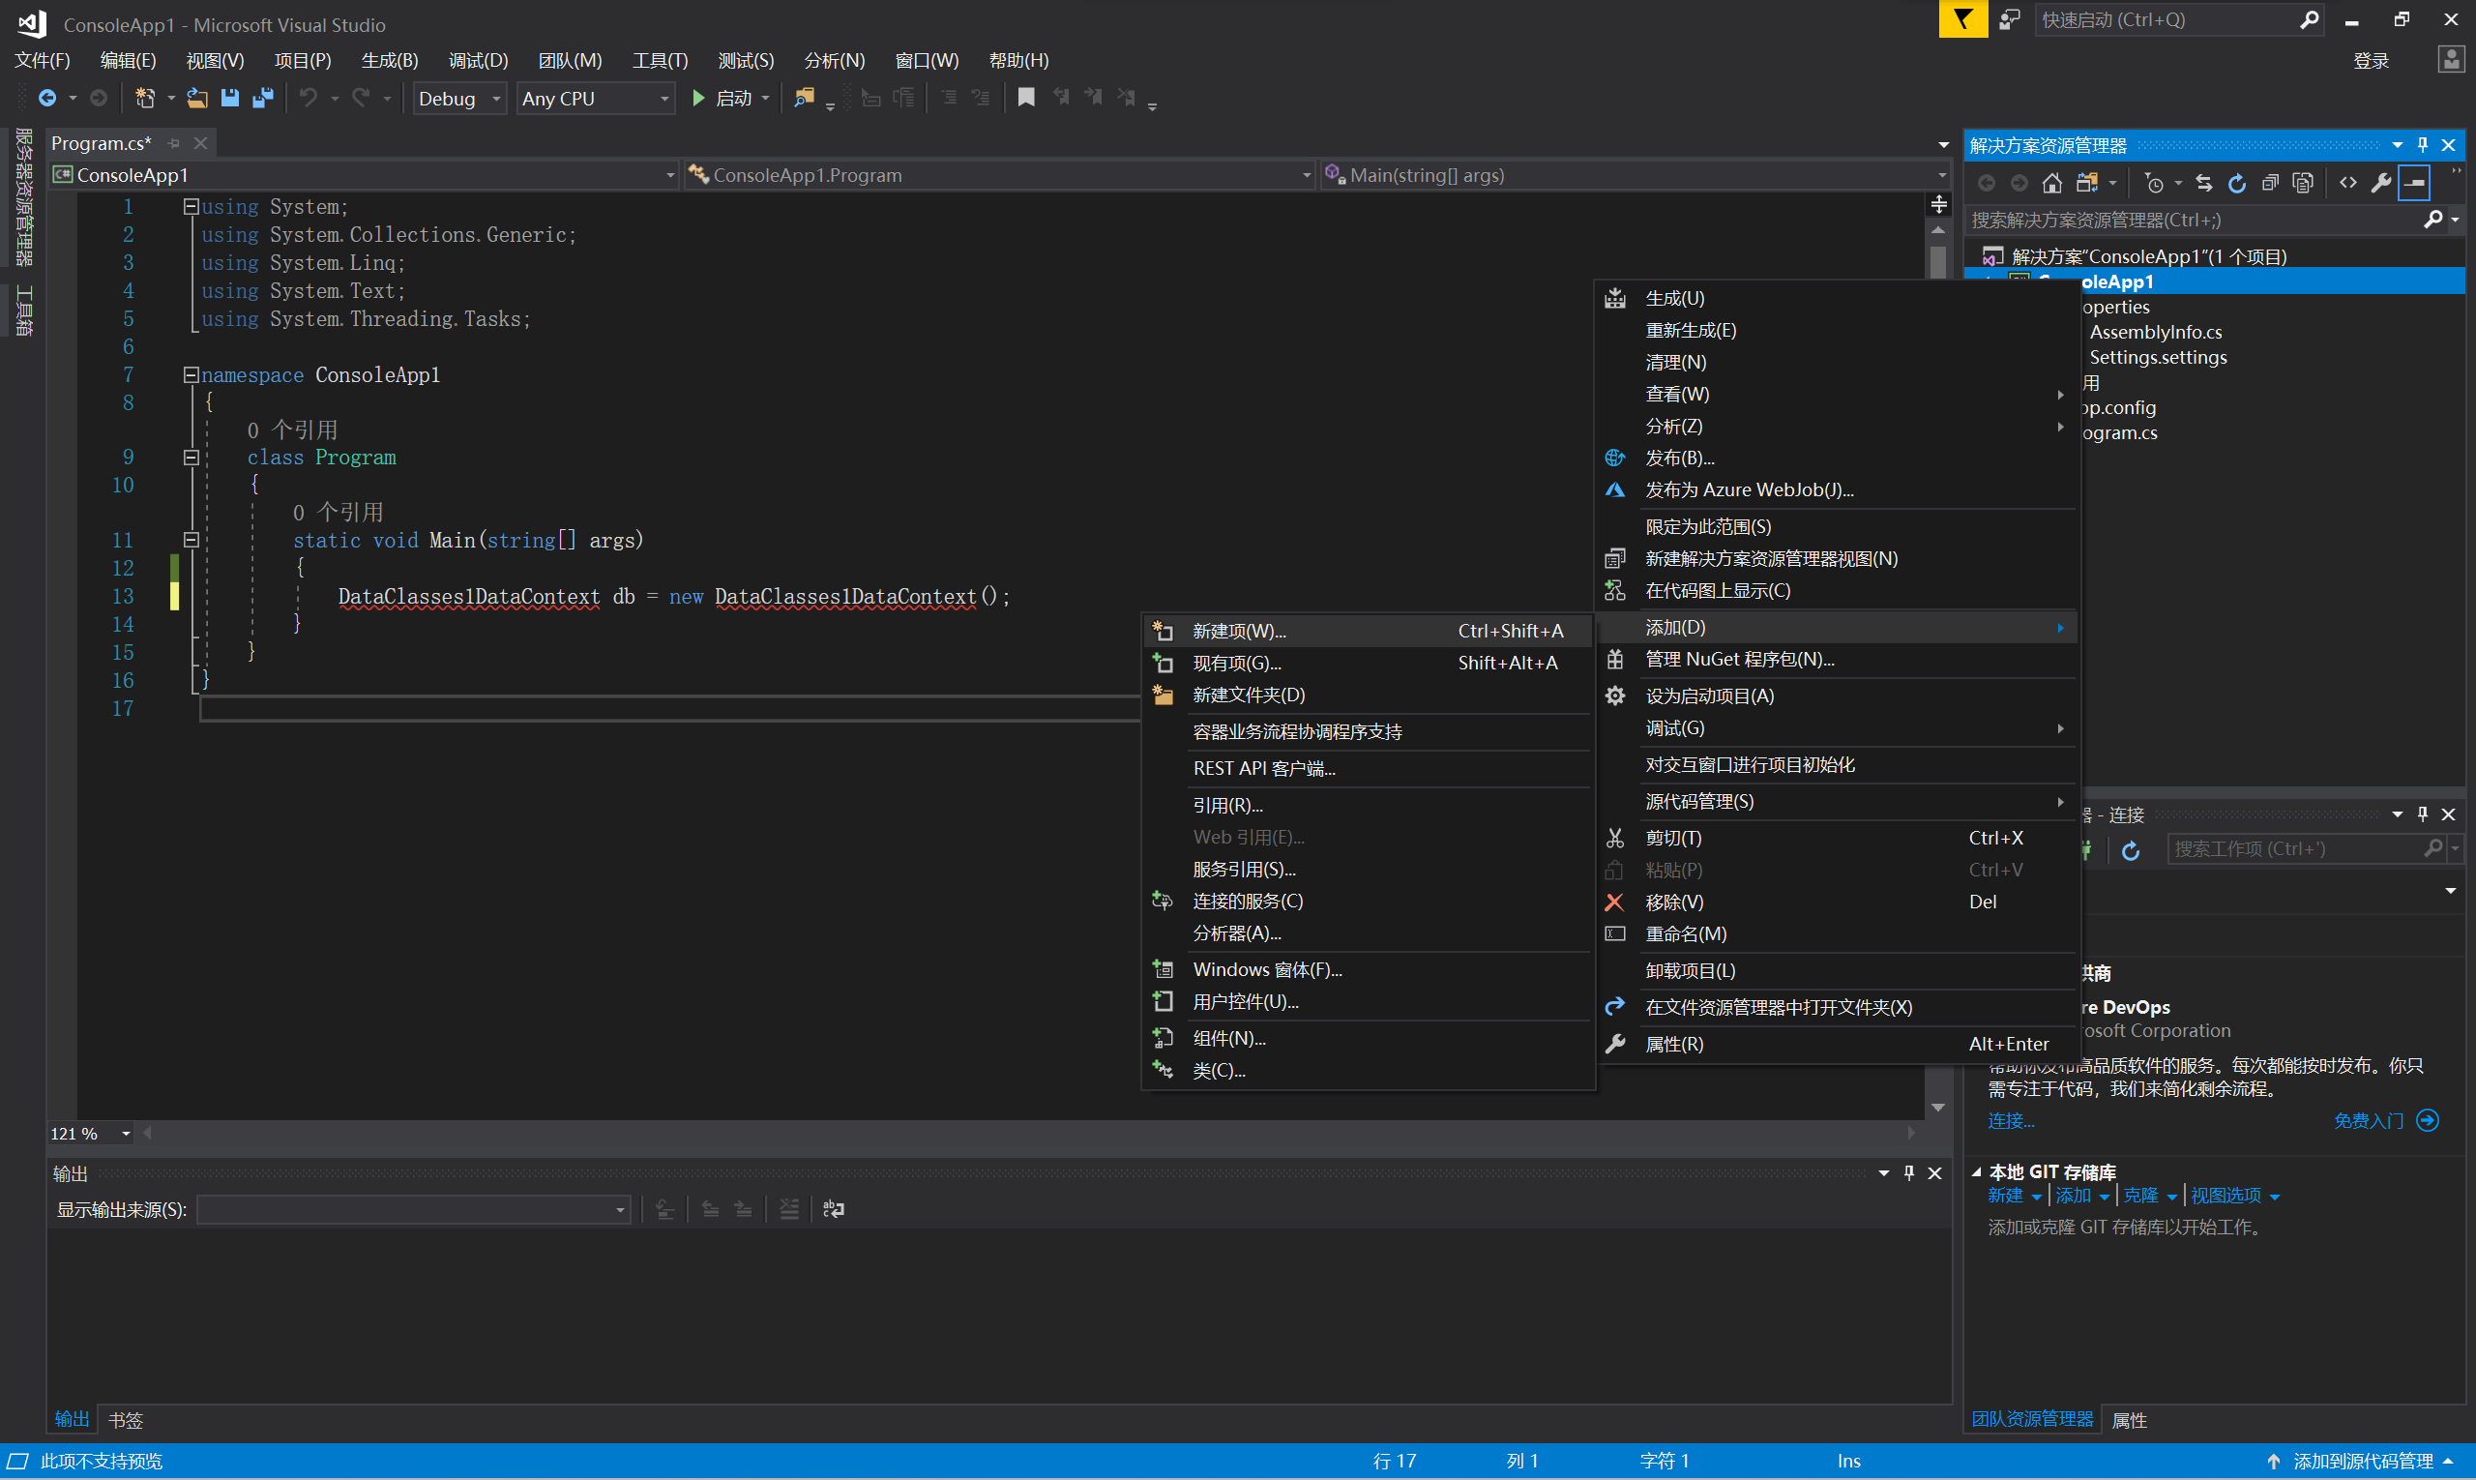Open the feedback notification flag icon
The height and width of the screenshot is (1480, 2476).
point(1961,19)
